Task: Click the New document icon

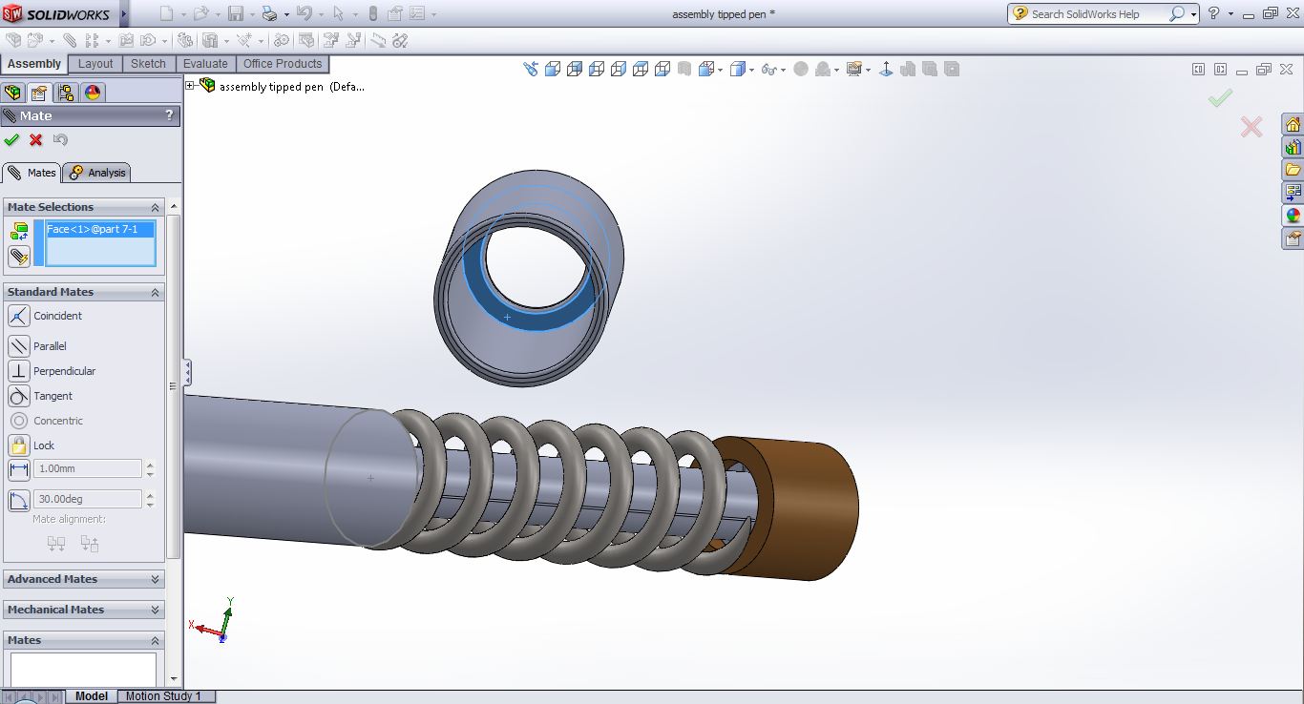Action: (x=166, y=13)
